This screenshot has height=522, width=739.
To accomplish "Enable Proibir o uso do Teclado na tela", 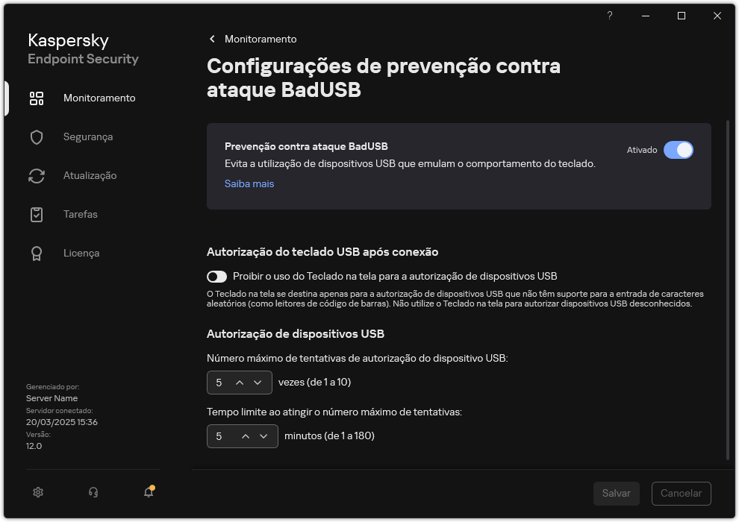I will pos(216,276).
